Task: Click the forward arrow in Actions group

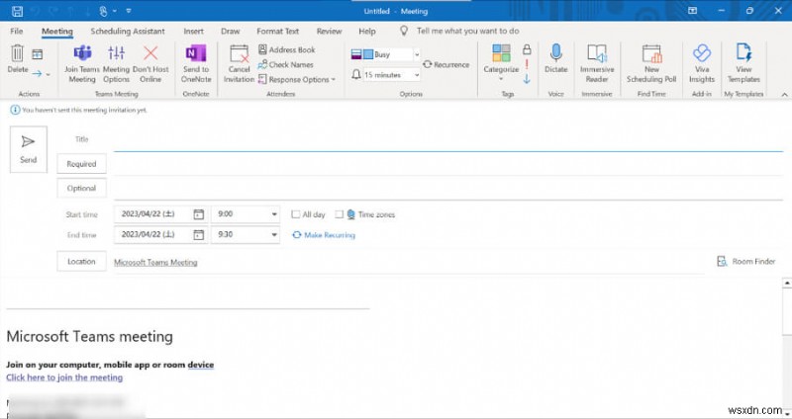Action: click(37, 74)
